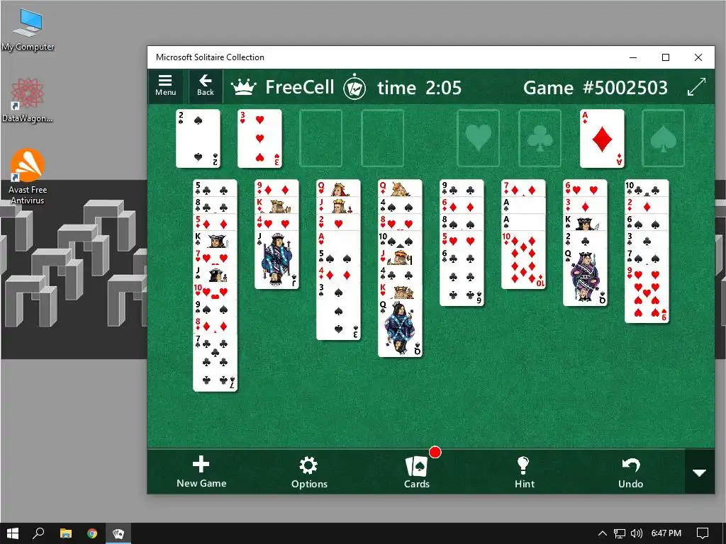
Task: Launch Chrome from the taskbar
Action: point(92,533)
